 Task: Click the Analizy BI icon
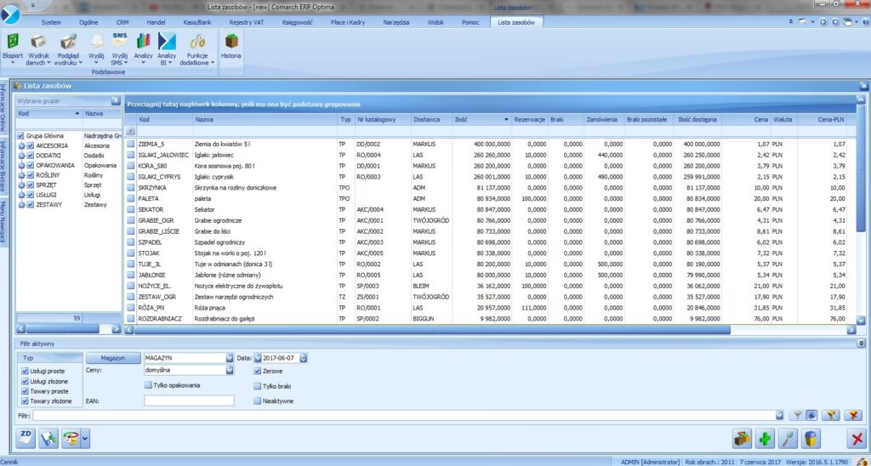167,42
